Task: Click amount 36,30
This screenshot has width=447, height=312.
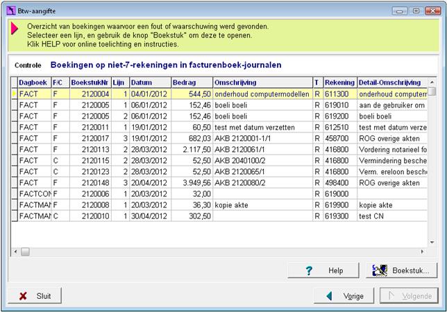Action: tap(201, 205)
